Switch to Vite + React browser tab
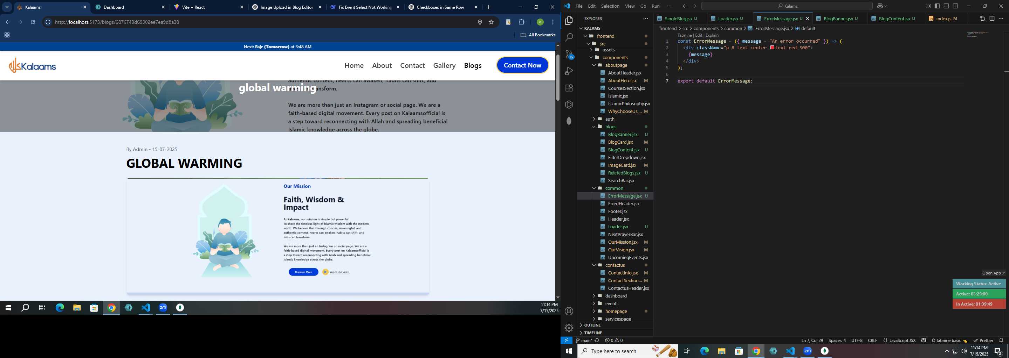 (x=208, y=7)
